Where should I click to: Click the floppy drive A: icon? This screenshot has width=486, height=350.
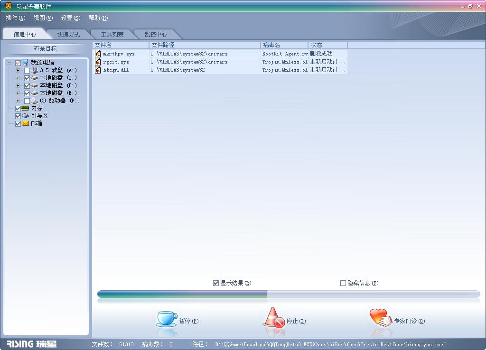click(34, 70)
